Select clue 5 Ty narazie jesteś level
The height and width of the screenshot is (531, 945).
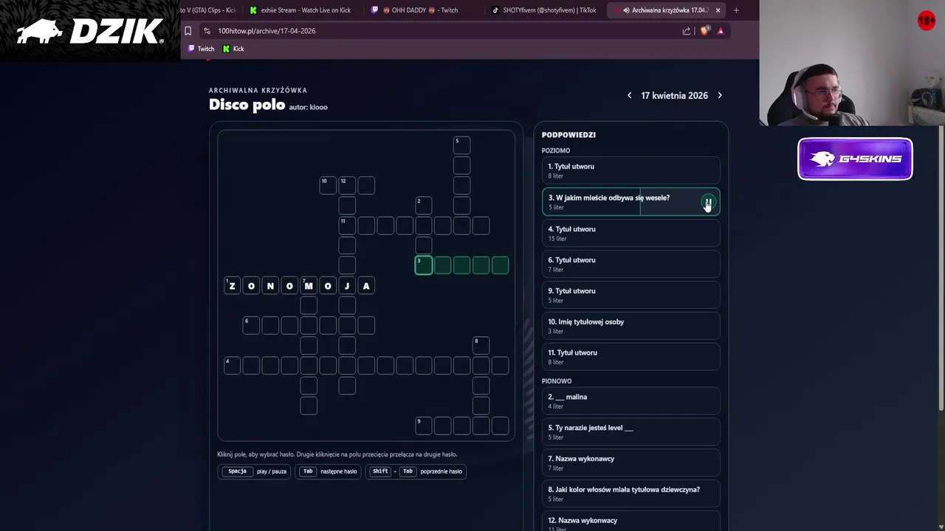point(631,432)
